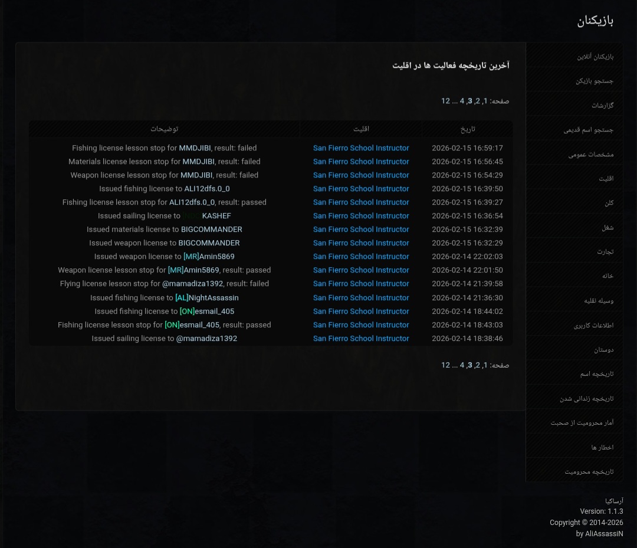Open تاریخچه زندانی شدن in the sidebar
This screenshot has height=548, width=637.
click(x=586, y=399)
